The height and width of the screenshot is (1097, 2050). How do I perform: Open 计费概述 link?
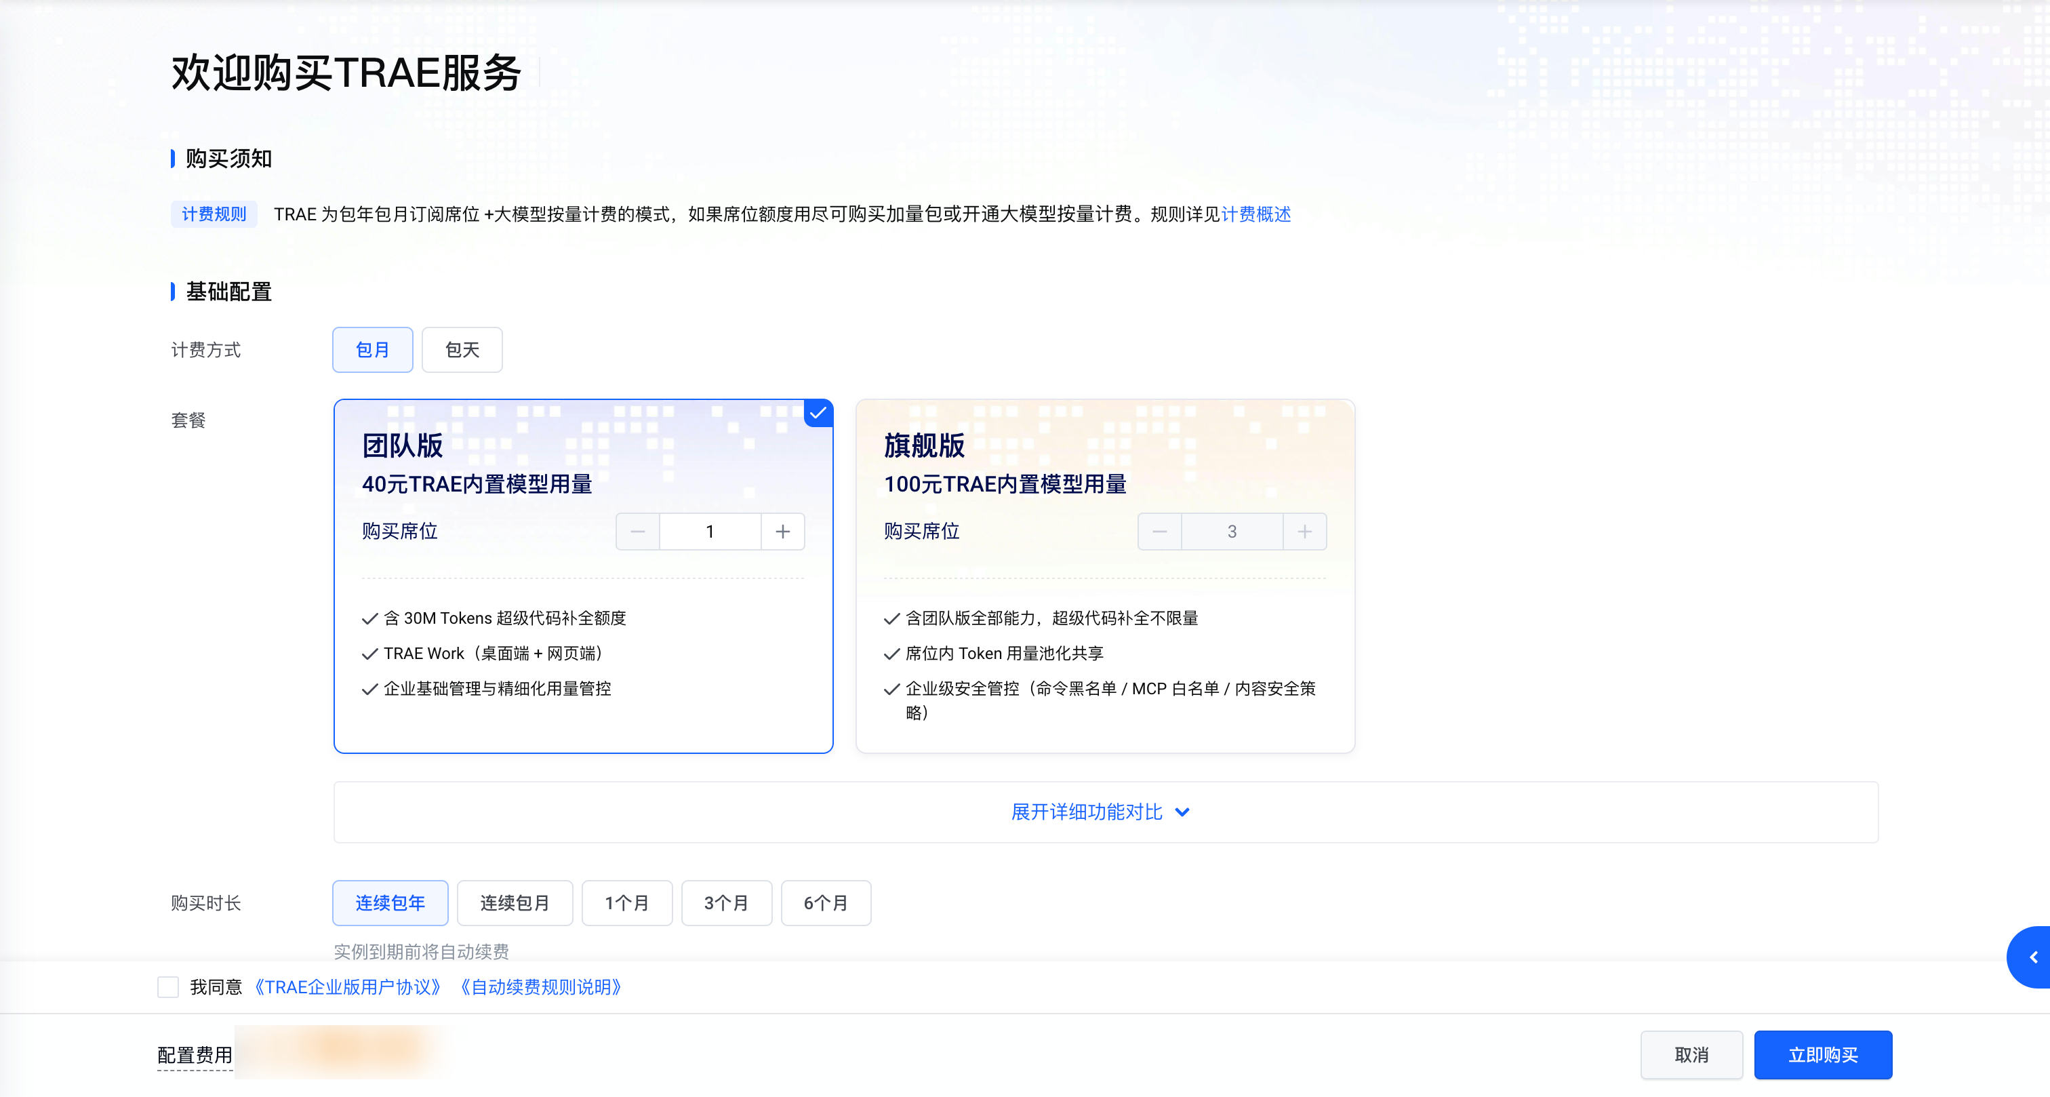[1255, 214]
